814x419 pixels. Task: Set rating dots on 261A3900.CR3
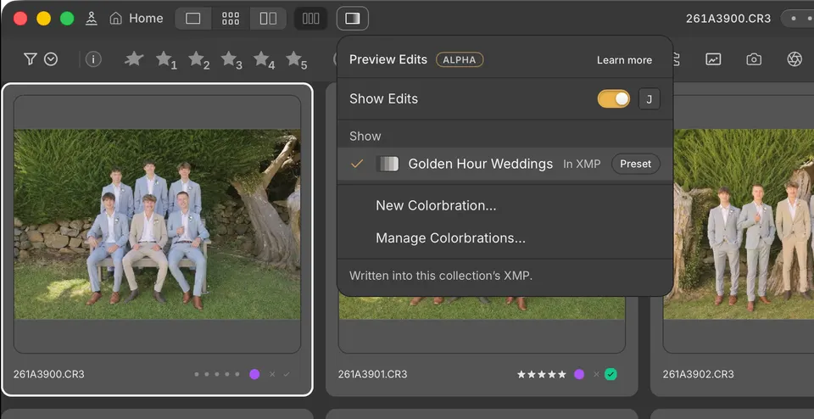pyautogui.click(x=217, y=374)
